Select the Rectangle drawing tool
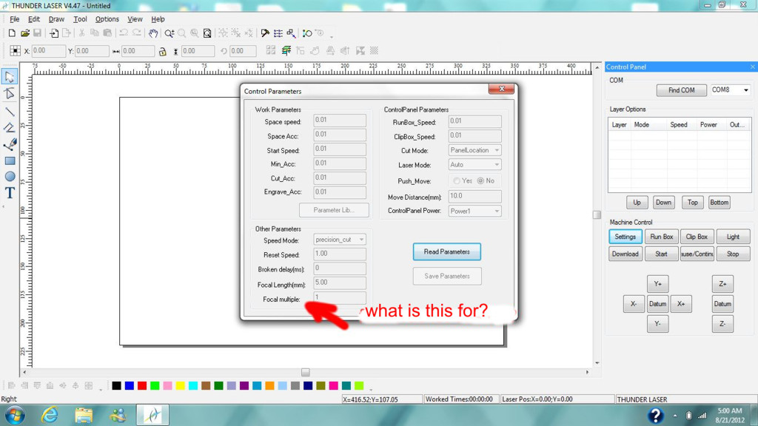The image size is (758, 426). coord(10,160)
